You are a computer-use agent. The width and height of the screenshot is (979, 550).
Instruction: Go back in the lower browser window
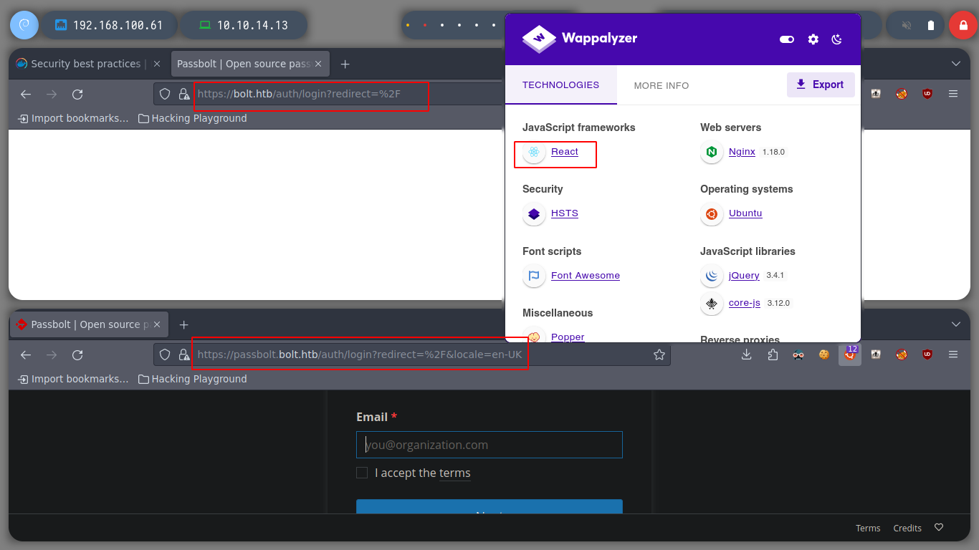click(x=26, y=354)
